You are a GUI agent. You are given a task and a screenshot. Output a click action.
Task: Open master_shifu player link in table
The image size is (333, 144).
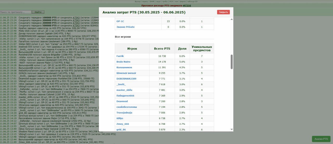pos(124,90)
